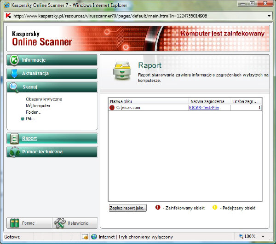
Task: Choose the Folder... scan option
Action: coord(33,112)
